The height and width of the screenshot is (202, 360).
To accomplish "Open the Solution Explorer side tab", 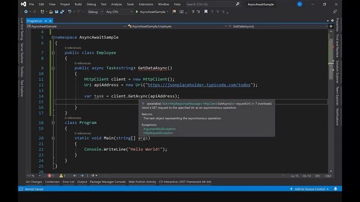I will click(337, 72).
